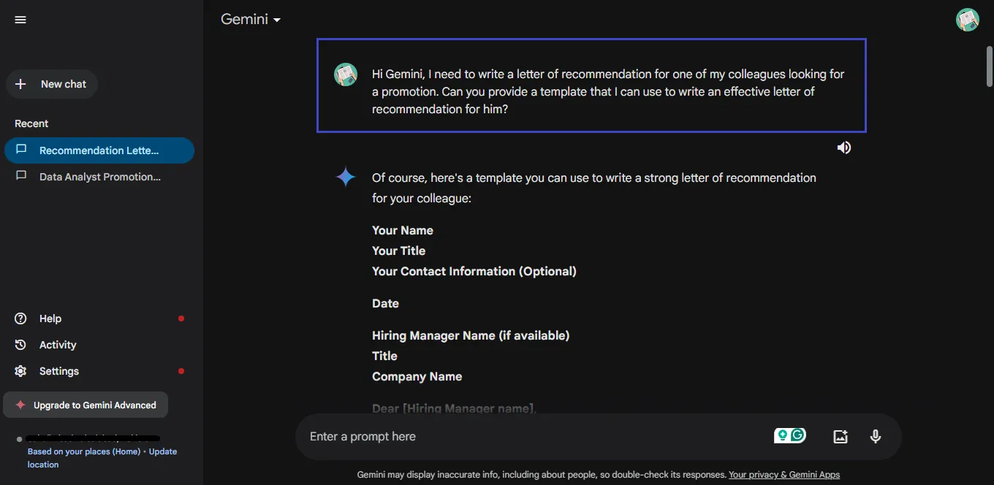
Task: Click Upgrade to Gemini Advanced
Action: 86,404
